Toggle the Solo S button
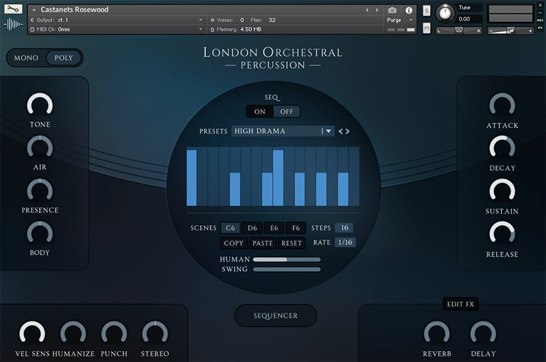Viewport: 546px width, 362px height. [426, 11]
